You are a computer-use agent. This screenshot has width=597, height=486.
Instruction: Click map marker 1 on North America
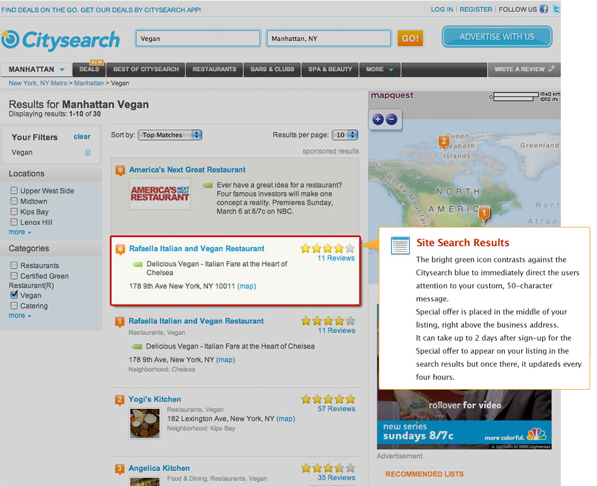tap(484, 214)
